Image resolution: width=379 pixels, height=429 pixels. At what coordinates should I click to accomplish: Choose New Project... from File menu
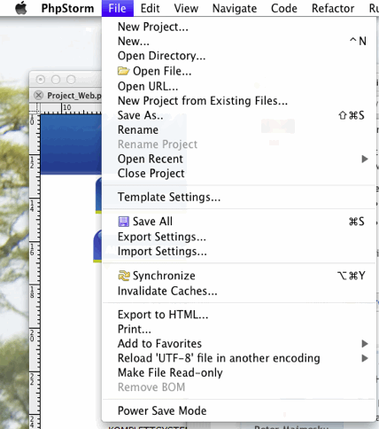(239, 27)
